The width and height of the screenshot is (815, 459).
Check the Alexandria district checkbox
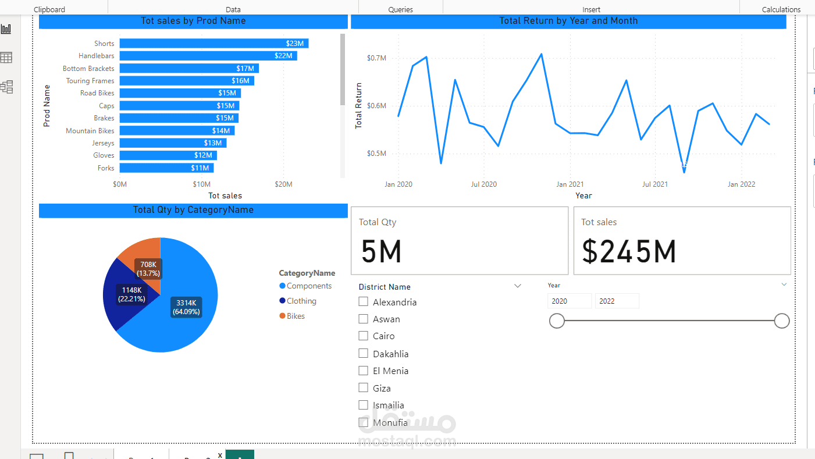364,301
